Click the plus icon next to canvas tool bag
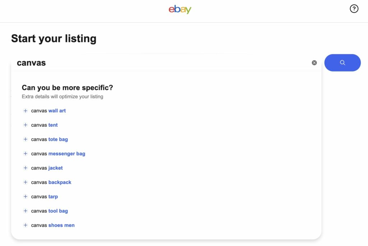This screenshot has width=368, height=246. (x=25, y=211)
